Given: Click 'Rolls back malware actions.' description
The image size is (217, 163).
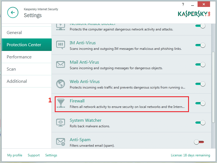Looking at the screenshot, I should click(90, 126).
